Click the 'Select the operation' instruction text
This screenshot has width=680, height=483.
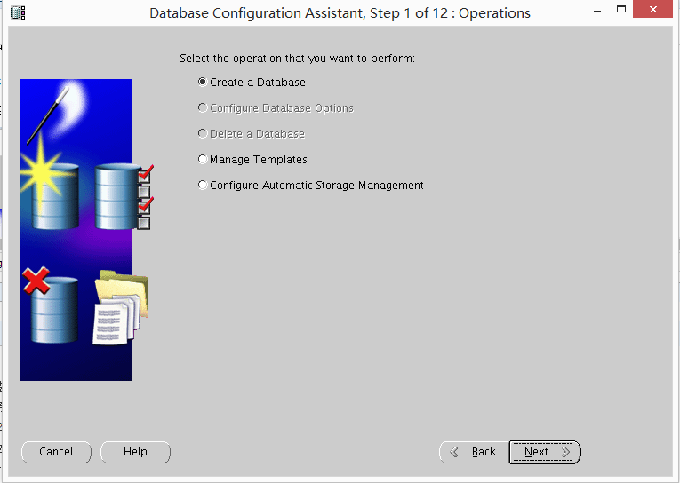(x=297, y=58)
